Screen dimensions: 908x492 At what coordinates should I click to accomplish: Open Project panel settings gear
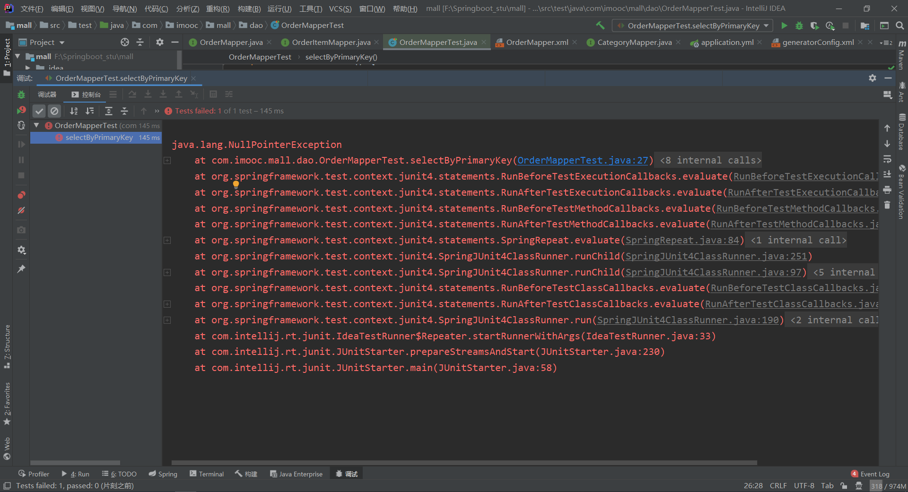(x=160, y=42)
